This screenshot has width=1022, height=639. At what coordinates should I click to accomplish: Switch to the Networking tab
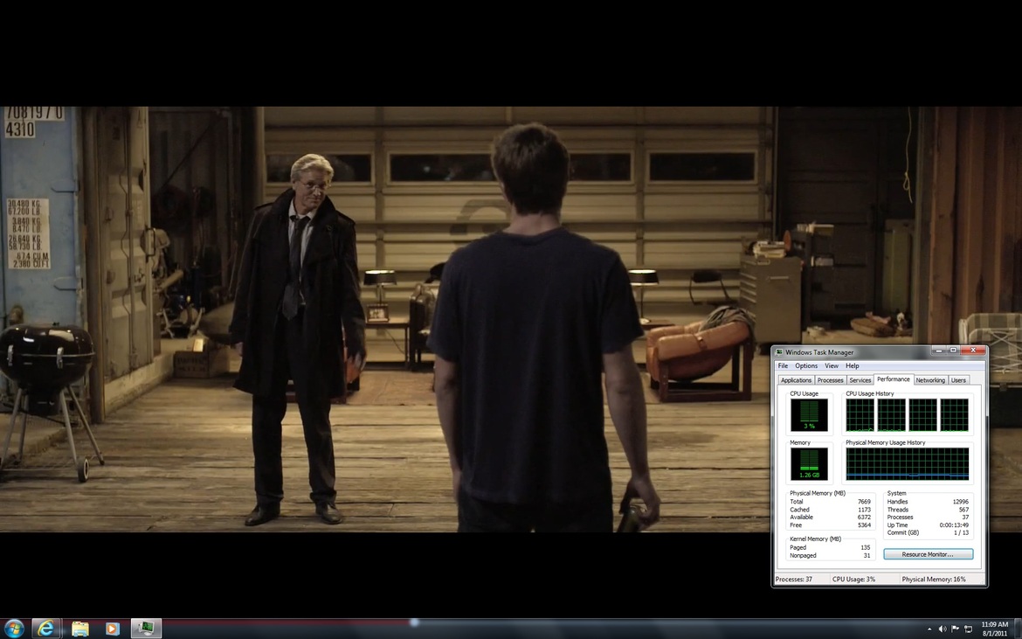pyautogui.click(x=930, y=380)
